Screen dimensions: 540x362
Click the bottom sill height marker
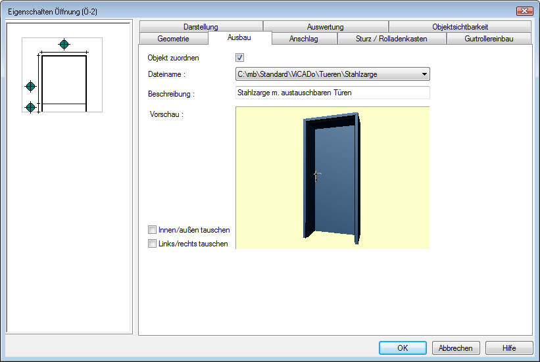tap(31, 107)
